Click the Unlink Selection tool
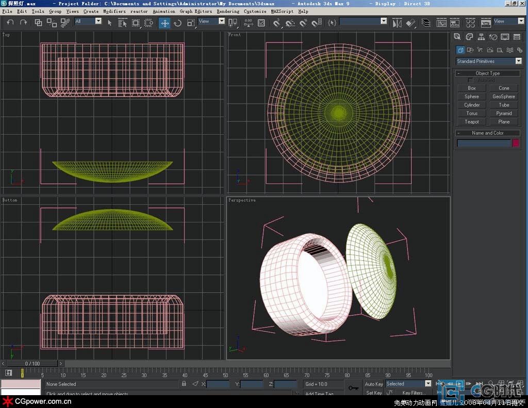 [x=52, y=23]
